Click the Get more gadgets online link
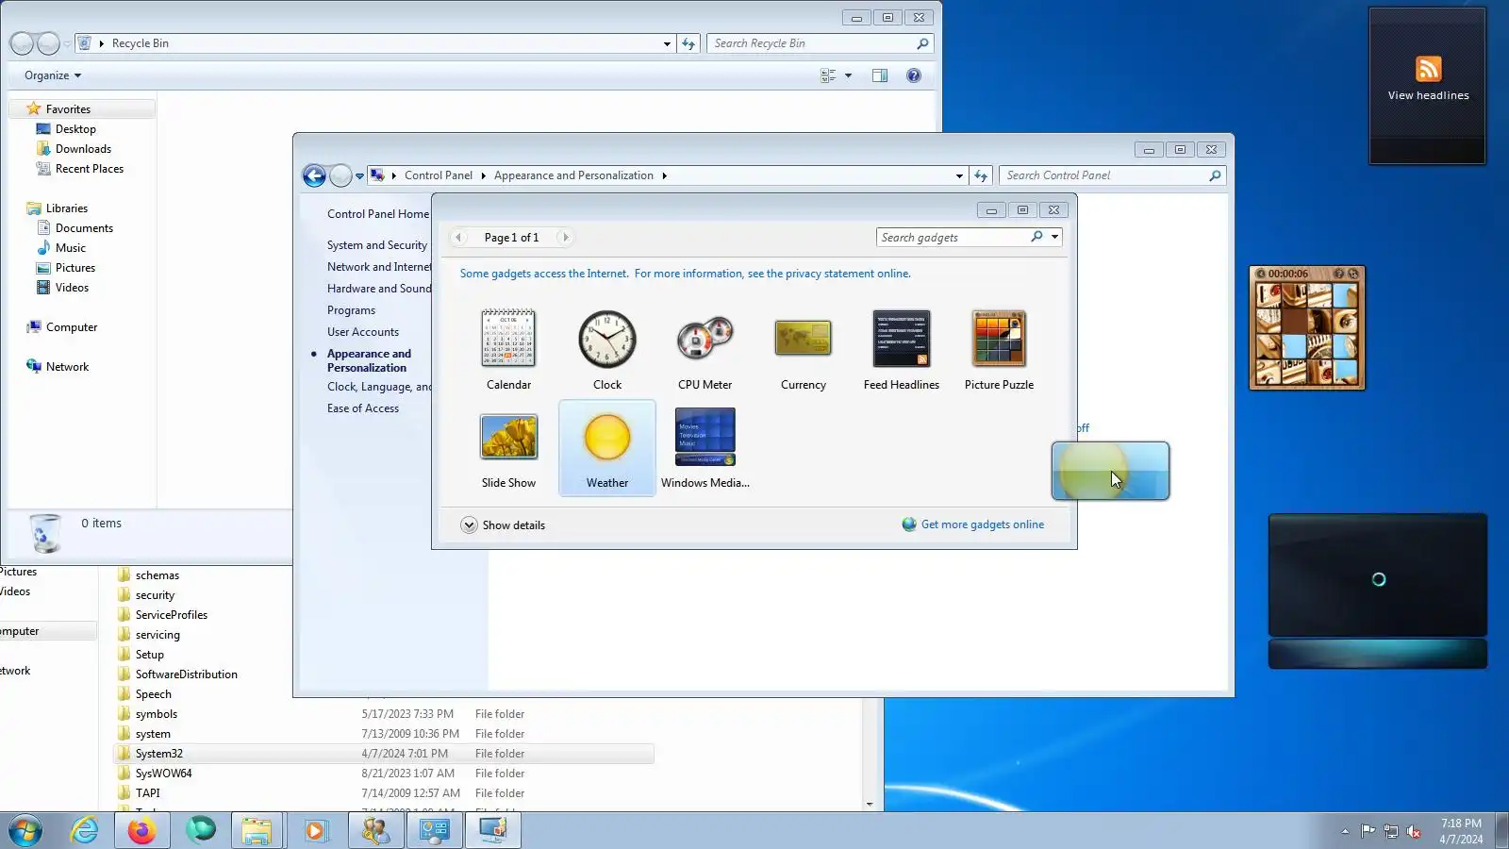 pos(983,524)
